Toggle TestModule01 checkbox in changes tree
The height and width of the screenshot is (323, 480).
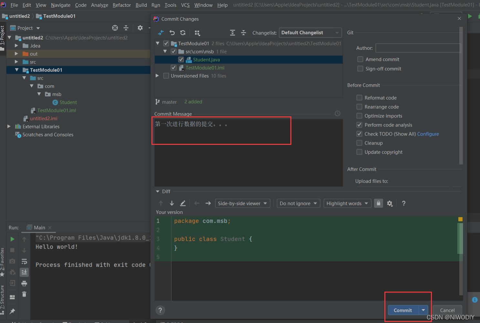point(166,43)
